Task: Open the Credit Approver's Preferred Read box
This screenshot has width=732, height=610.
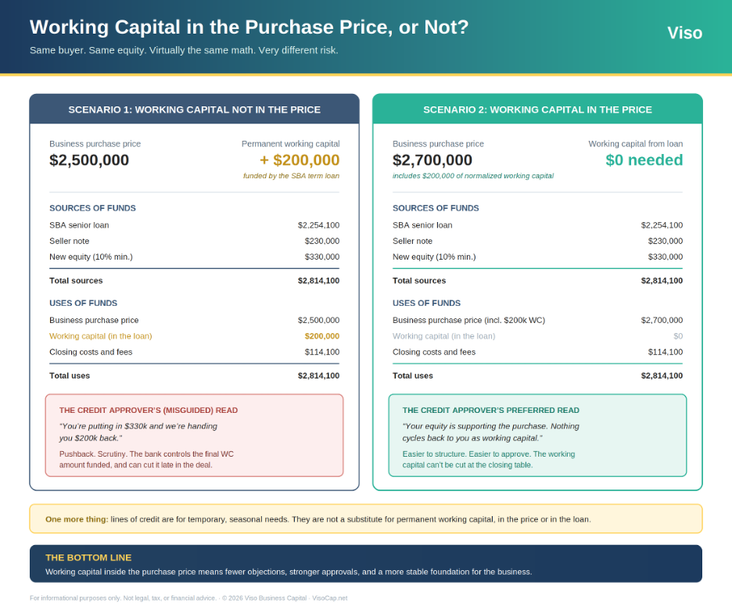Action: pos(537,436)
